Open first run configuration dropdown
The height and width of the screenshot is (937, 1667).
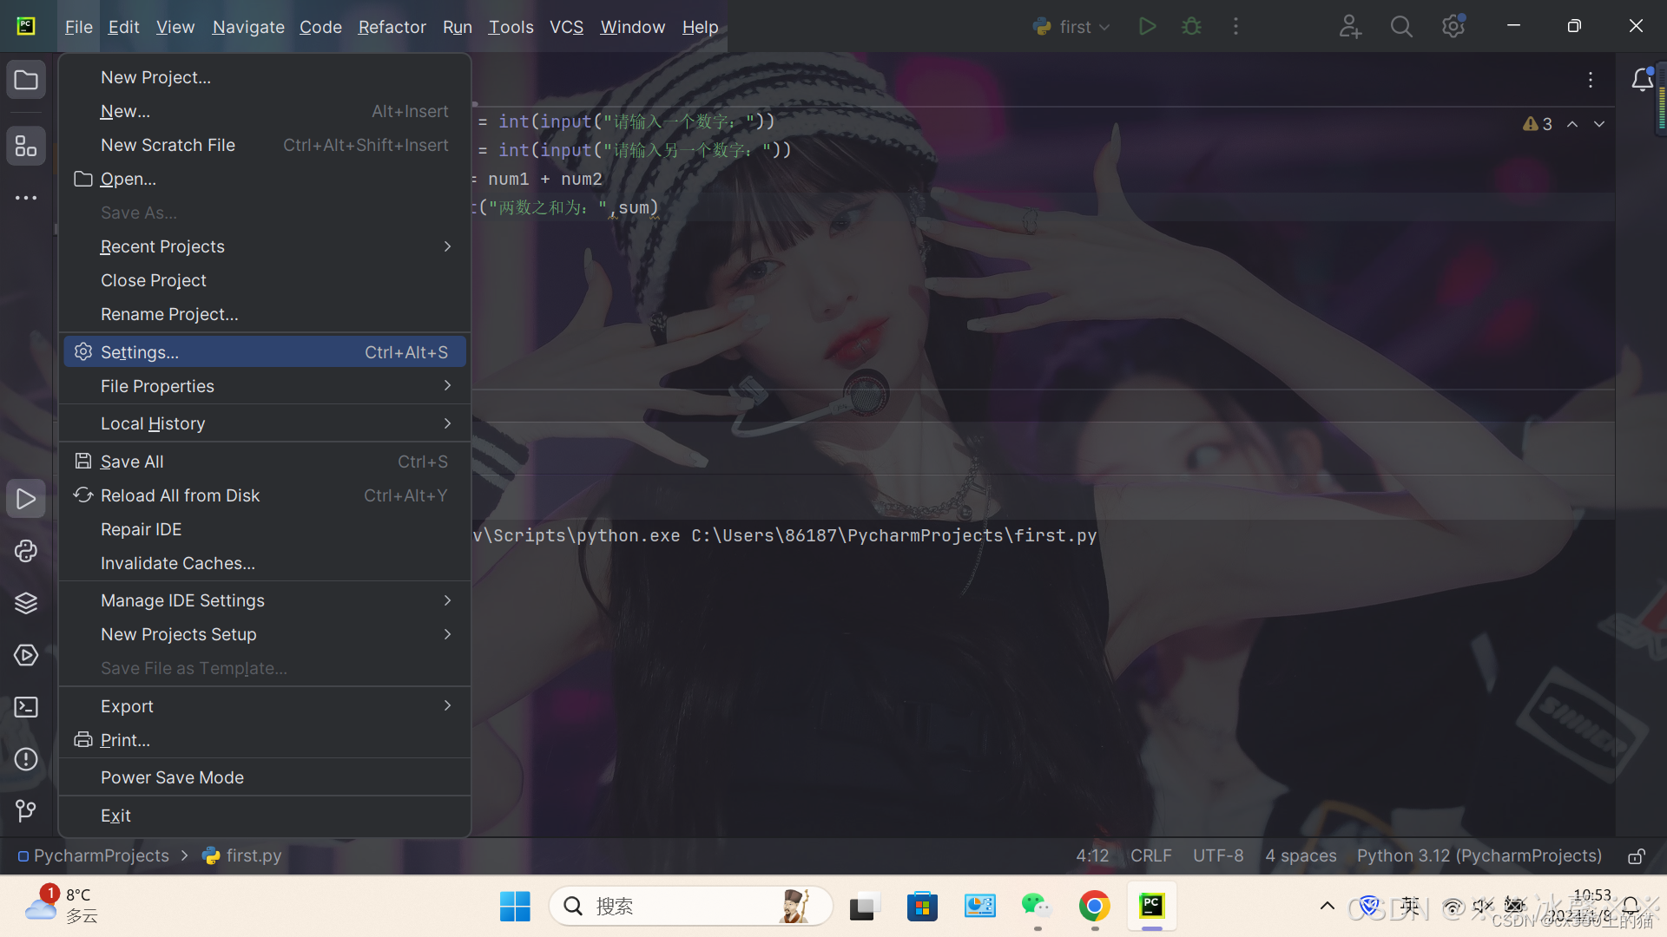pyautogui.click(x=1073, y=27)
